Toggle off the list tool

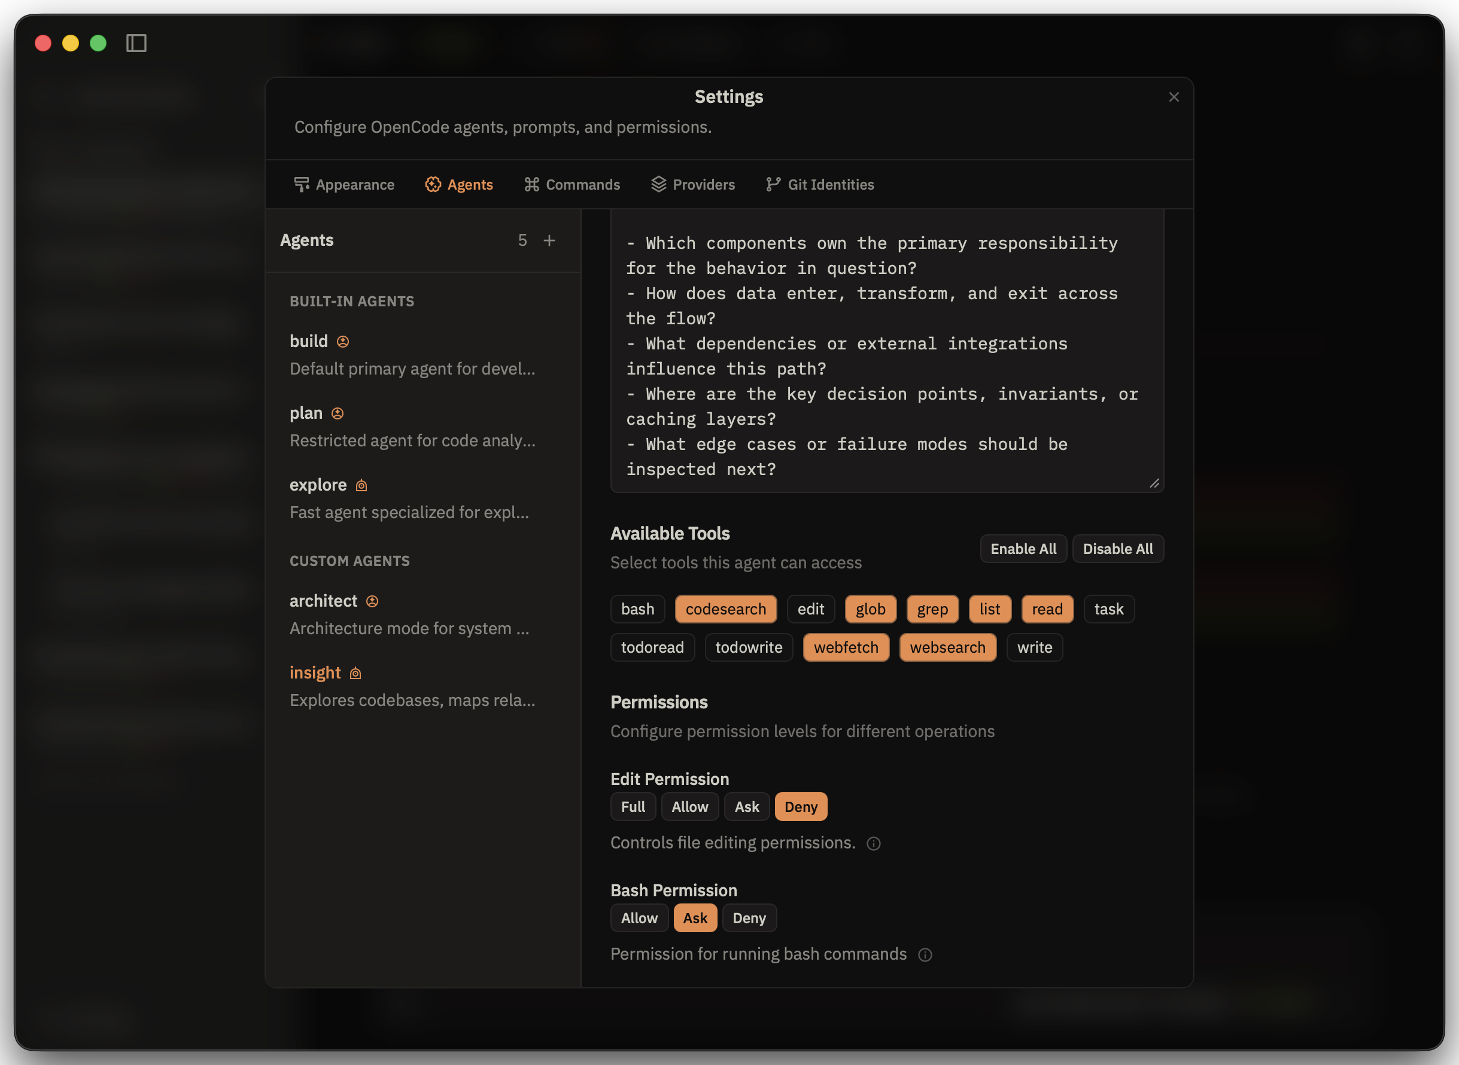[x=990, y=609]
